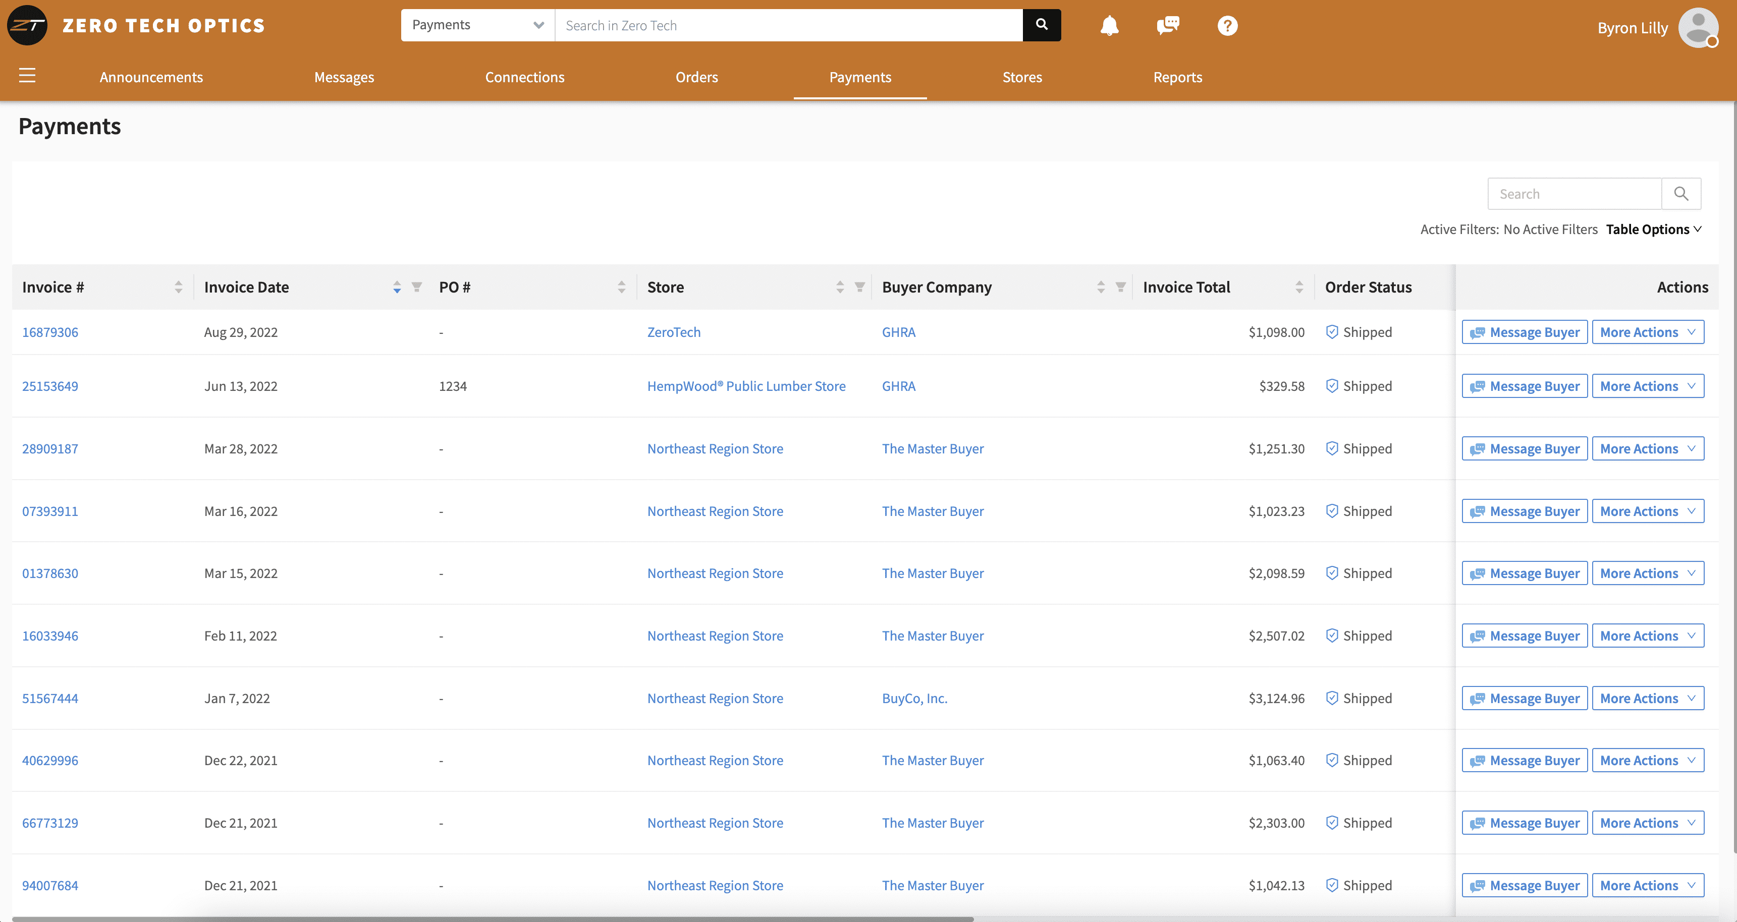The width and height of the screenshot is (1737, 922).
Task: Sort by the PO # column arrows
Action: [x=621, y=287]
